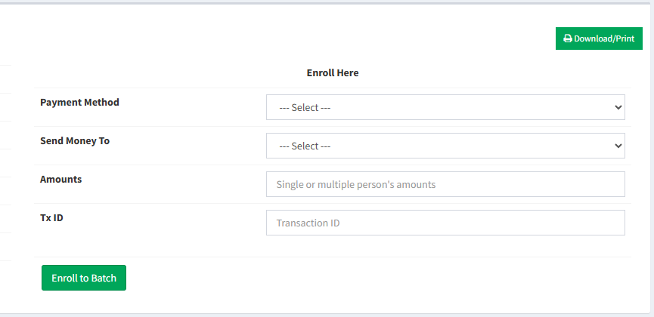Click the Send Money To label

pyautogui.click(x=75, y=140)
